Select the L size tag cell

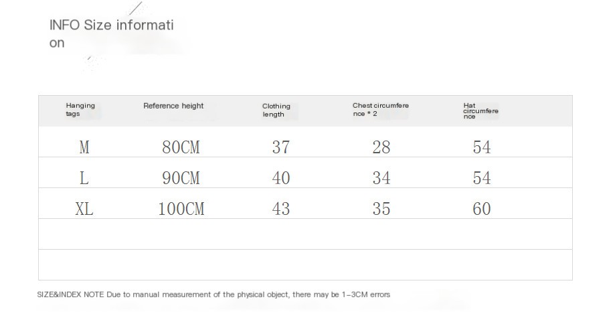(x=84, y=178)
